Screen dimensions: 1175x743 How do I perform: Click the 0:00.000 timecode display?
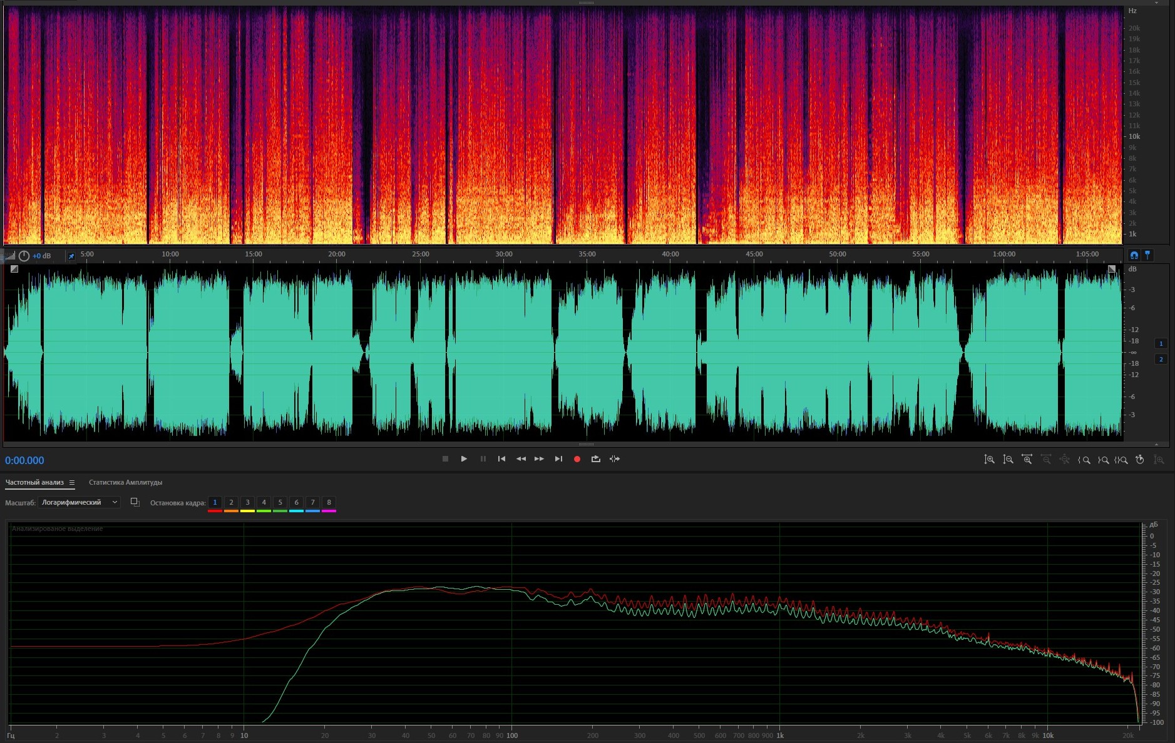point(24,461)
